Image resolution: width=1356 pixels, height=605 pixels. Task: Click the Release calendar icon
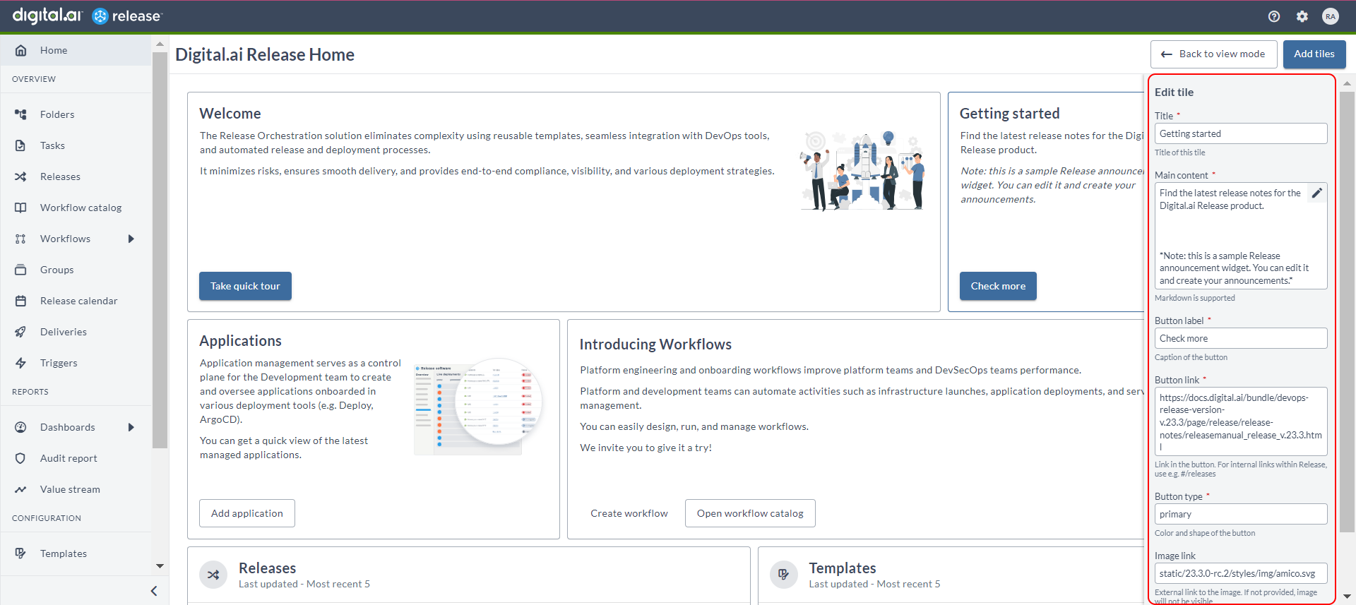tap(21, 301)
